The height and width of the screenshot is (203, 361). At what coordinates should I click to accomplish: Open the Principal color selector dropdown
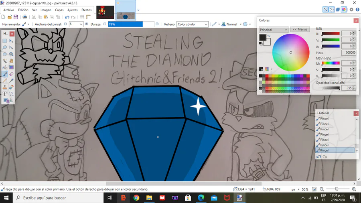(274, 30)
